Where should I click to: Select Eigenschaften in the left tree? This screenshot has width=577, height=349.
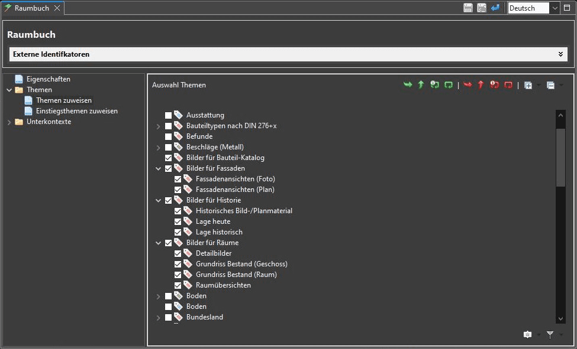[48, 79]
